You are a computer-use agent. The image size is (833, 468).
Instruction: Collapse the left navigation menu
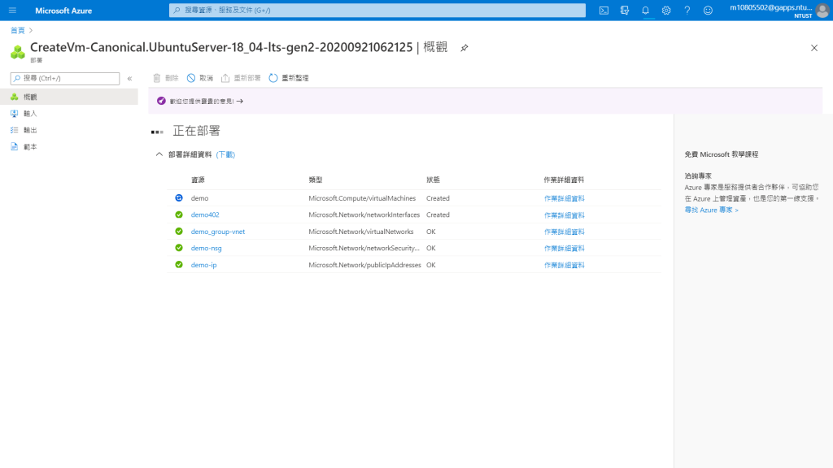tap(129, 79)
